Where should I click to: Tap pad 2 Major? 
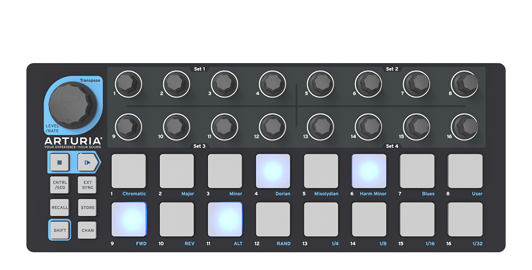(177, 171)
